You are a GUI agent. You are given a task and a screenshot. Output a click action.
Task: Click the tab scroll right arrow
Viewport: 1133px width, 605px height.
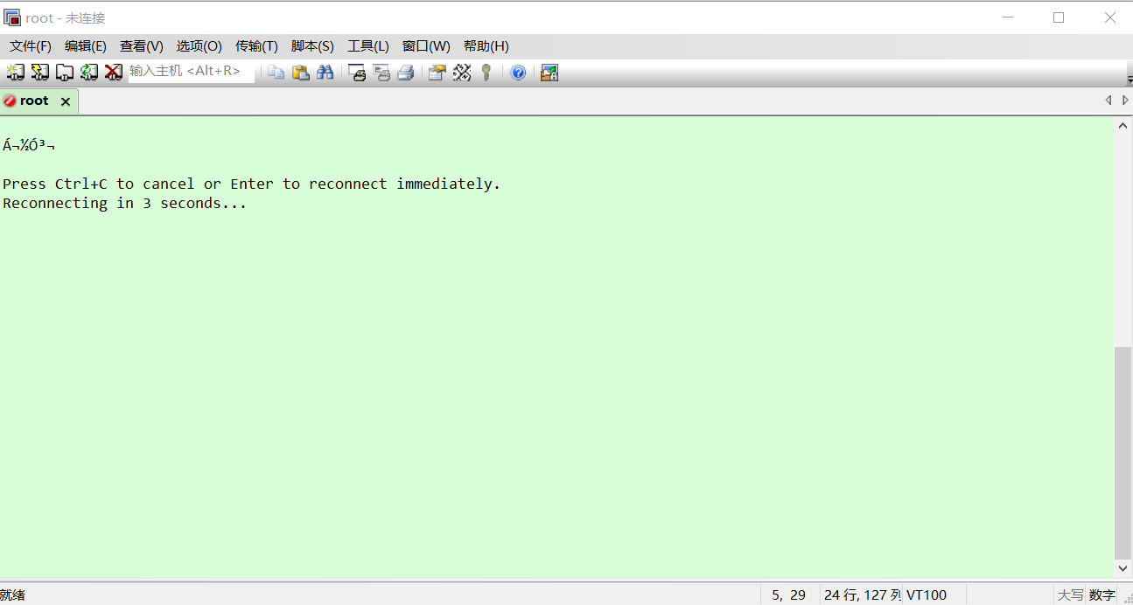tap(1125, 101)
